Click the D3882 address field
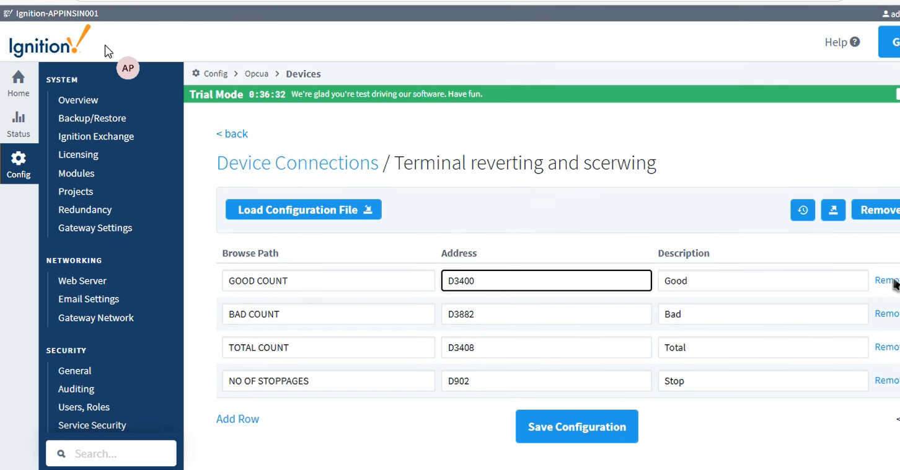 pos(545,314)
